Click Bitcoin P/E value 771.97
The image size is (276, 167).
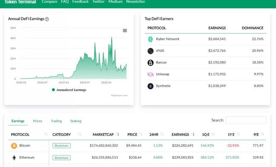point(258,145)
